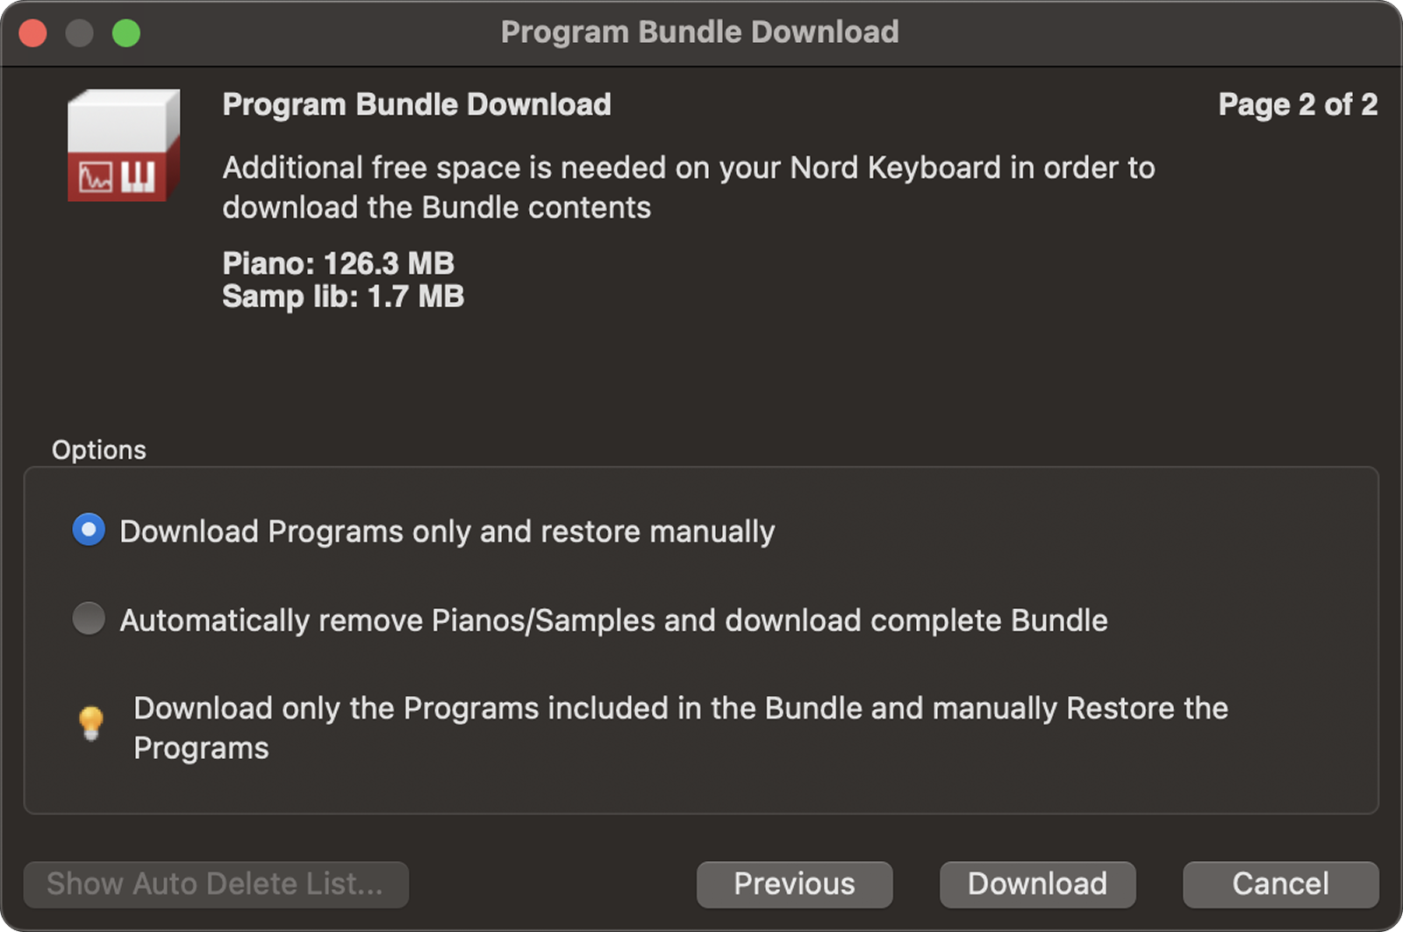The height and width of the screenshot is (932, 1403).
Task: Click the Program Bundle Download title bar
Action: click(x=700, y=32)
